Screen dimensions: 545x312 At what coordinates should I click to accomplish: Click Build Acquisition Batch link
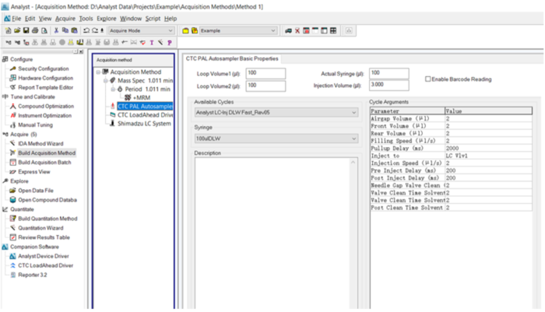click(45, 162)
